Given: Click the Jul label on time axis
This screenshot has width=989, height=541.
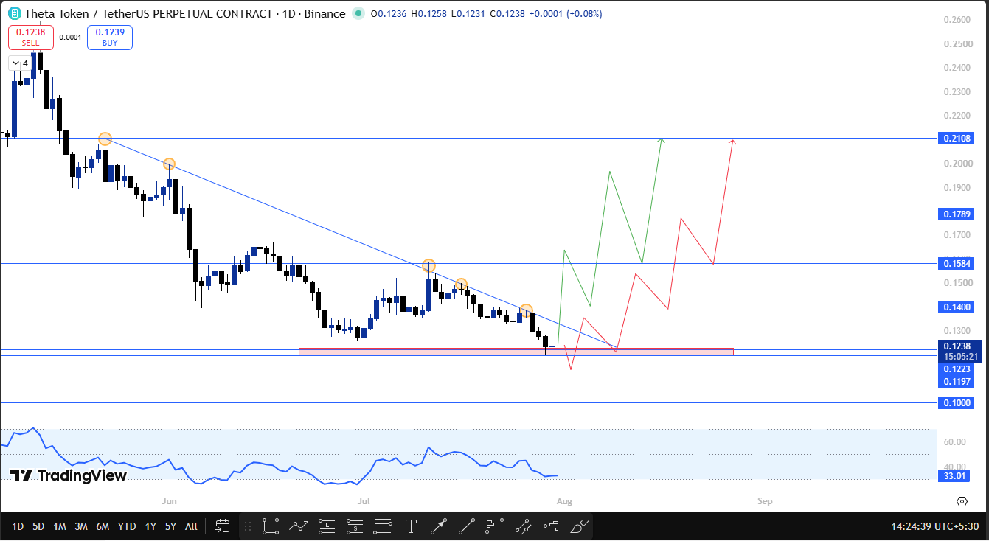Looking at the screenshot, I should [x=363, y=501].
